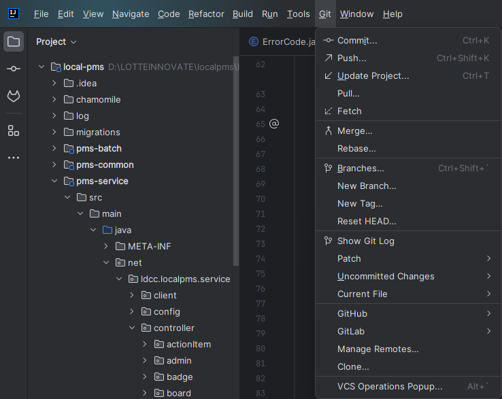Open the Refactor menu
Viewport: 502px width, 399px height.
(206, 14)
